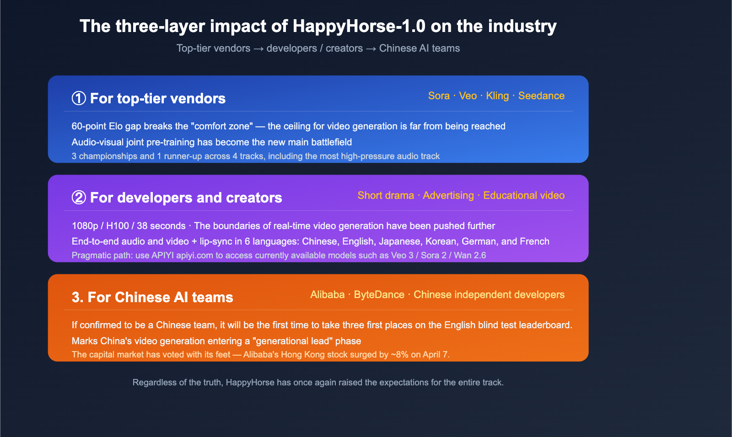Click the closing remark about raised expectations
This screenshot has width=732, height=437.
pos(318,382)
